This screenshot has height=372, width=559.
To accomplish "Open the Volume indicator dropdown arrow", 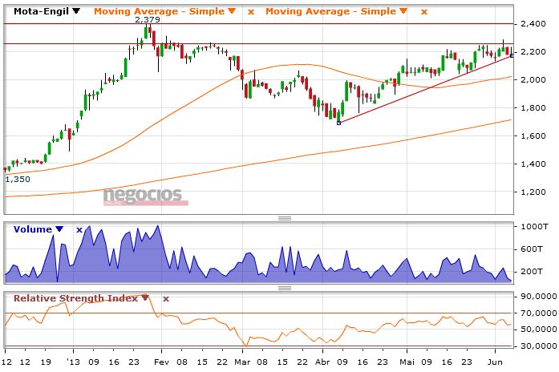I will point(59,228).
